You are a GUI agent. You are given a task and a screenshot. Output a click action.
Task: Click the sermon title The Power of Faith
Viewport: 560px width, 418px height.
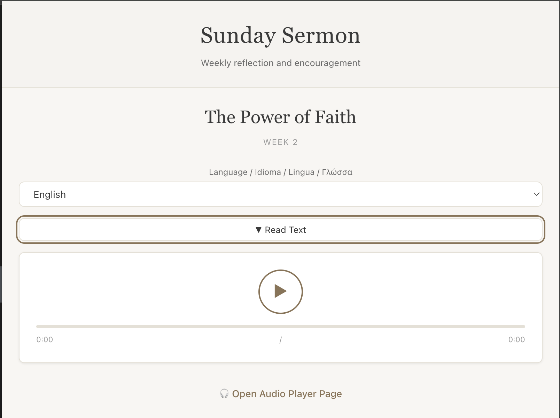point(280,117)
